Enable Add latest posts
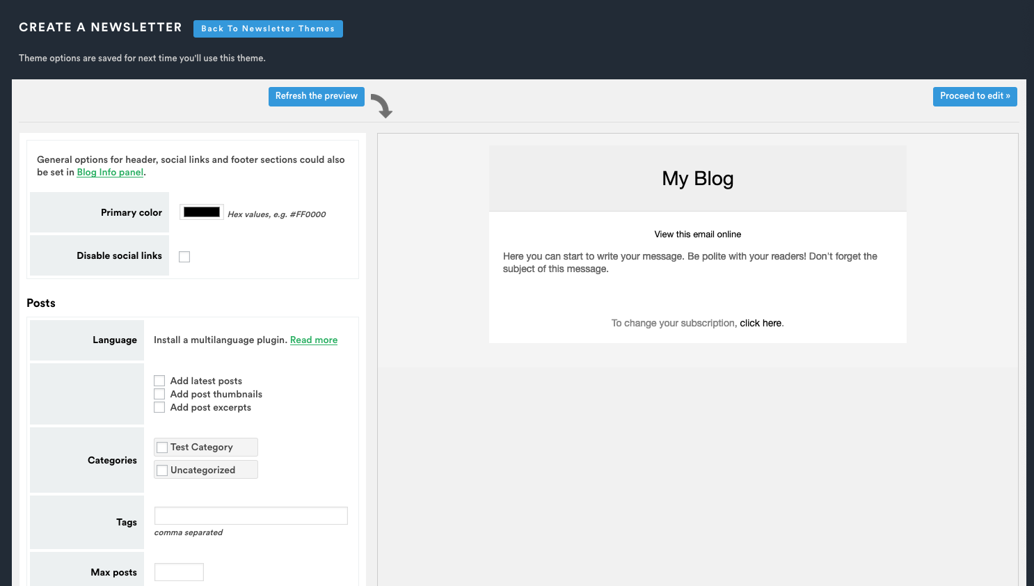The width and height of the screenshot is (1034, 586). tap(159, 381)
